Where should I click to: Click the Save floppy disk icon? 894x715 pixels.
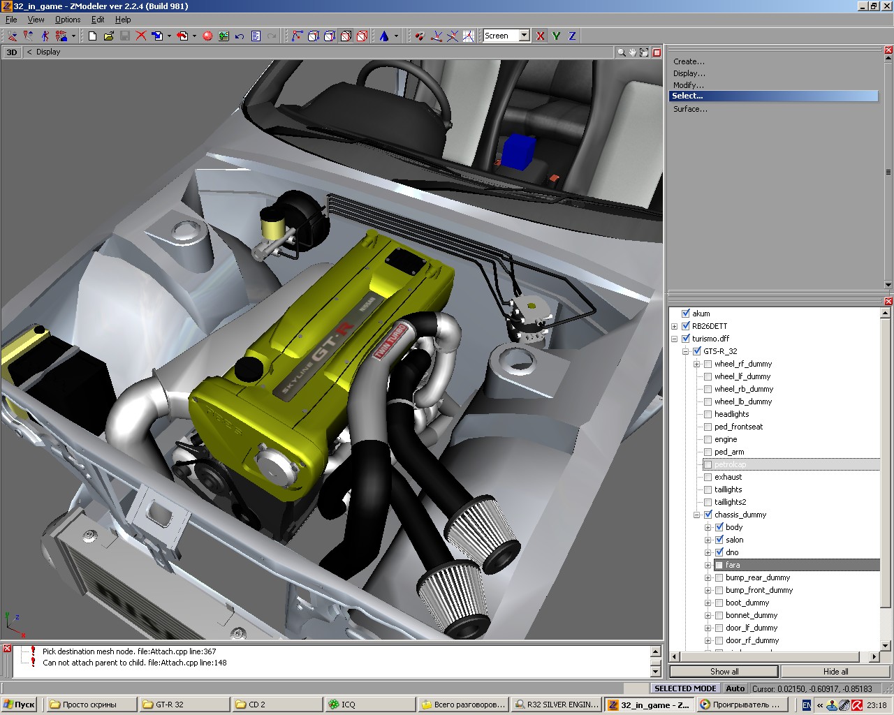(x=124, y=36)
